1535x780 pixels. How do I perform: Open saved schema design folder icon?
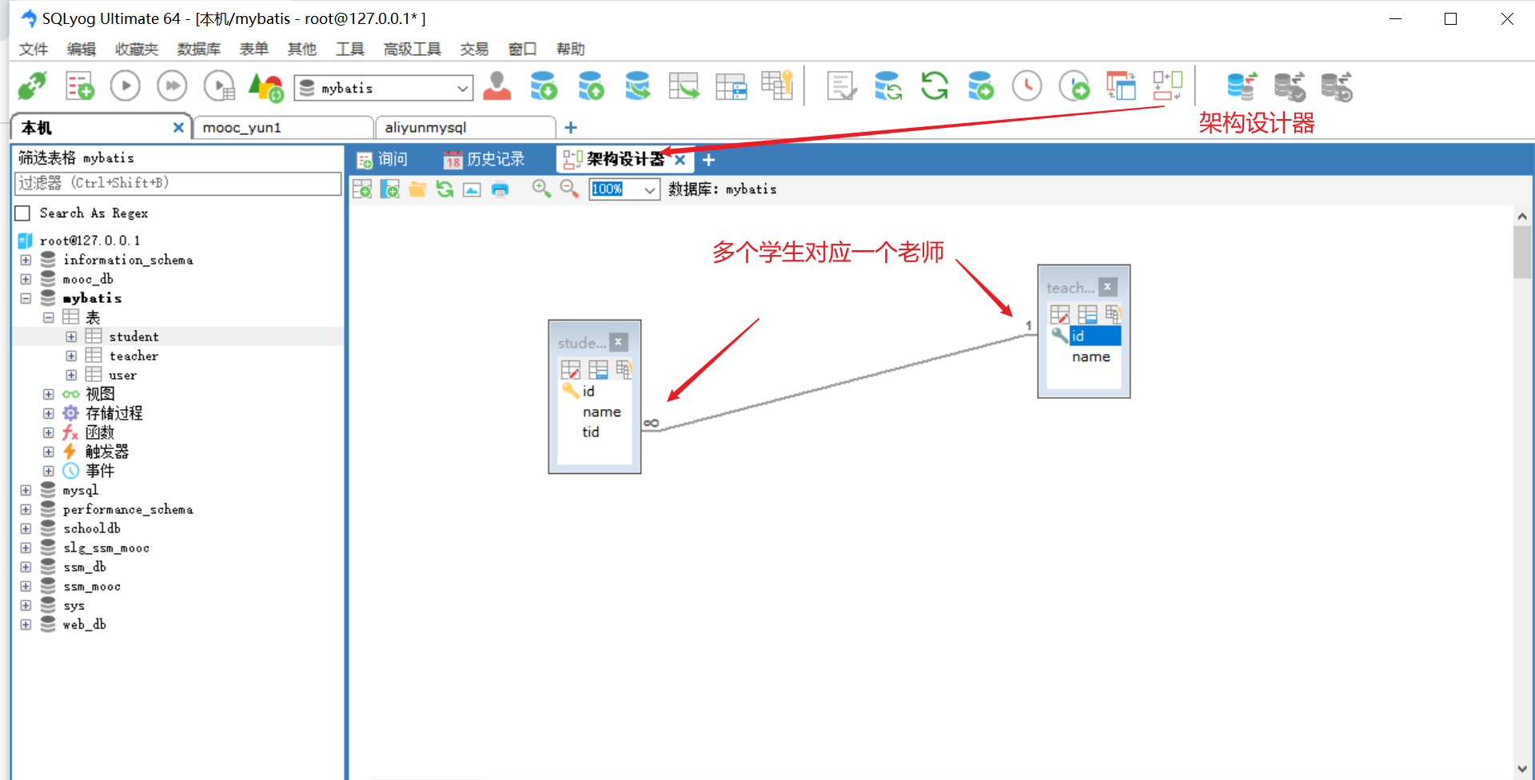pos(417,189)
